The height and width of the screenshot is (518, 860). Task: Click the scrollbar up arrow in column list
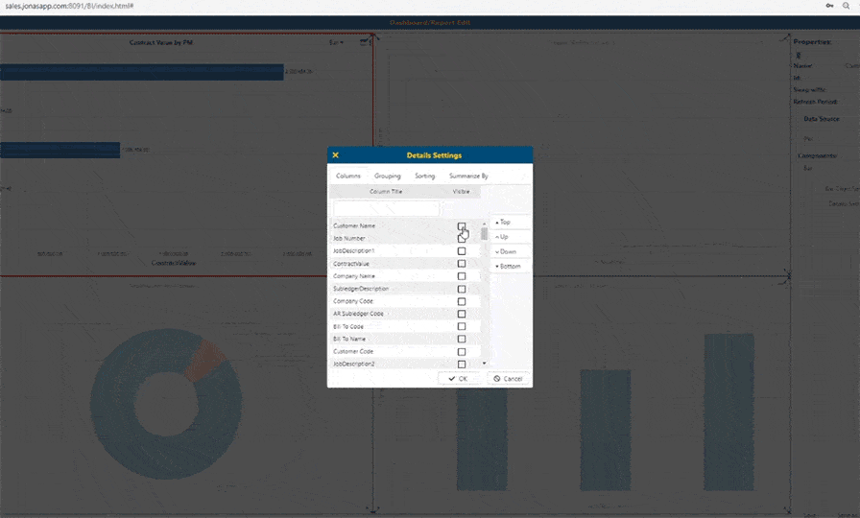(484, 224)
